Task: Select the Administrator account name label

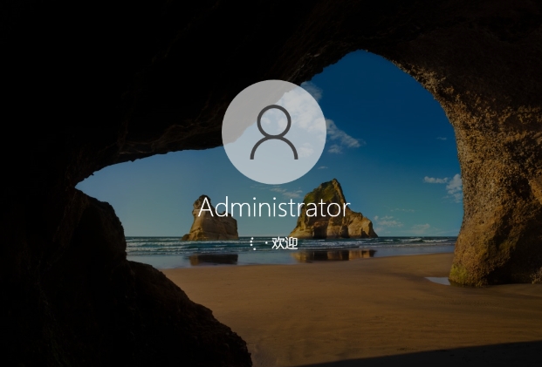Action: pos(273,208)
